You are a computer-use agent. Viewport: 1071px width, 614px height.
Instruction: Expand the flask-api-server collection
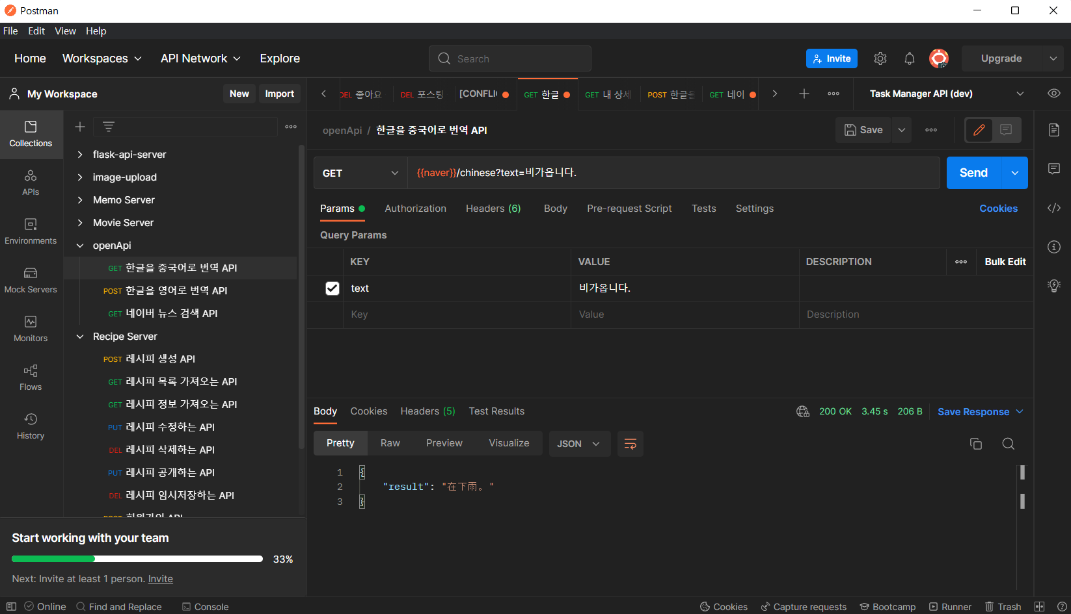click(x=80, y=155)
